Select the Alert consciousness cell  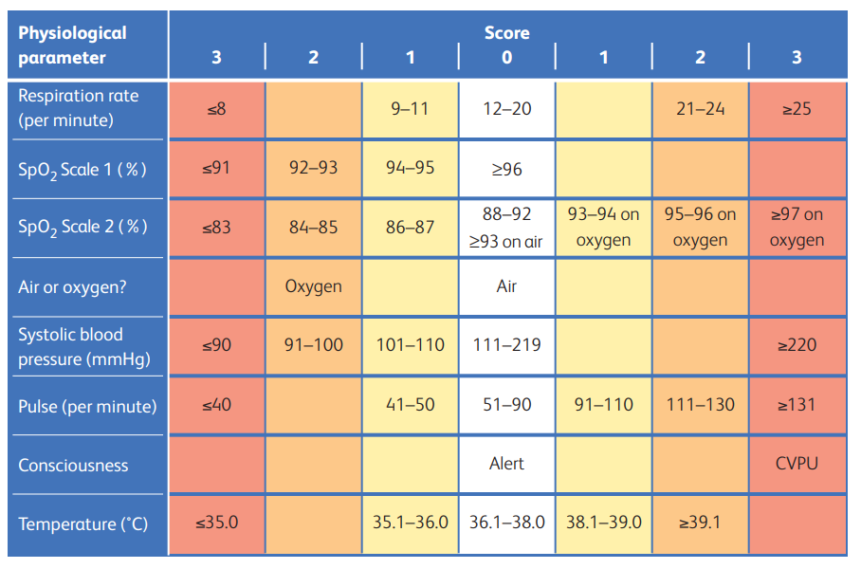point(506,465)
